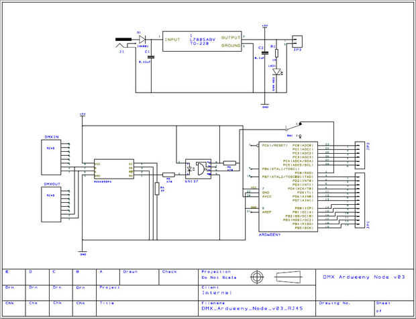Viewport: 416px width, 319px height.
Task: Select the regulator OUTPUT pin label
Action: 231,38
